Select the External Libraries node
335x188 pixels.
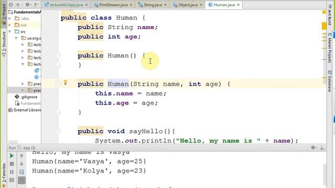pos(25,110)
